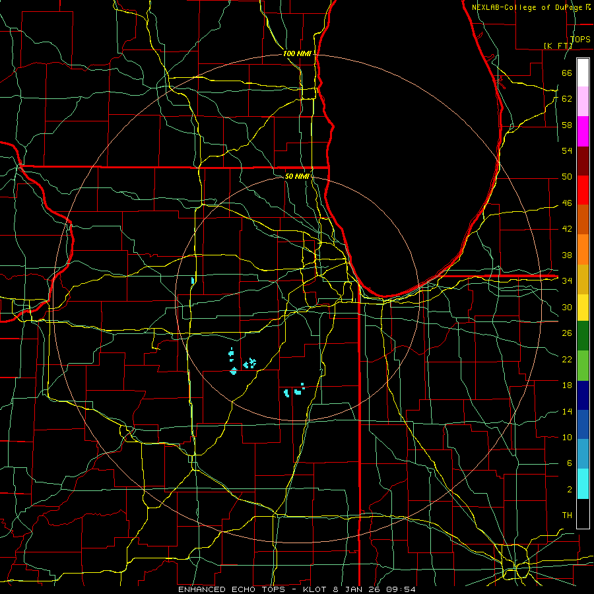
Task: Click the light pink 62 kft legend swatch
Action: click(583, 102)
